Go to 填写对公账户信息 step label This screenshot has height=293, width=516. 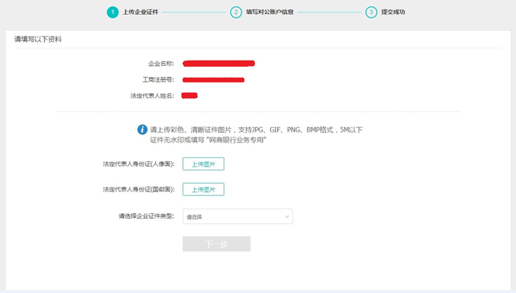(270, 12)
